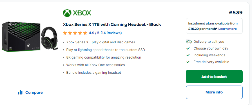This screenshot has width=252, height=105.
Task: Click the first orange rating star
Action: tap(65, 33)
